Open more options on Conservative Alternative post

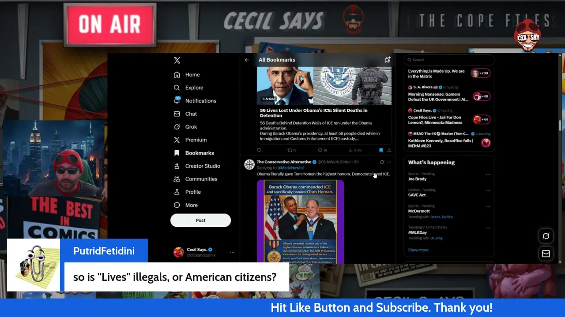(x=389, y=162)
